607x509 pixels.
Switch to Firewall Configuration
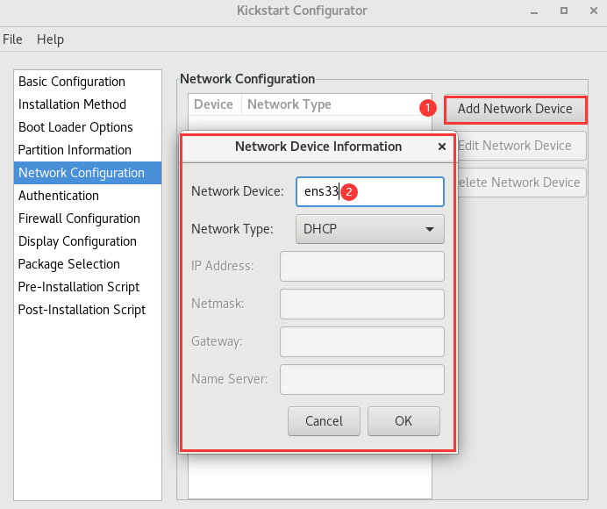[88, 219]
